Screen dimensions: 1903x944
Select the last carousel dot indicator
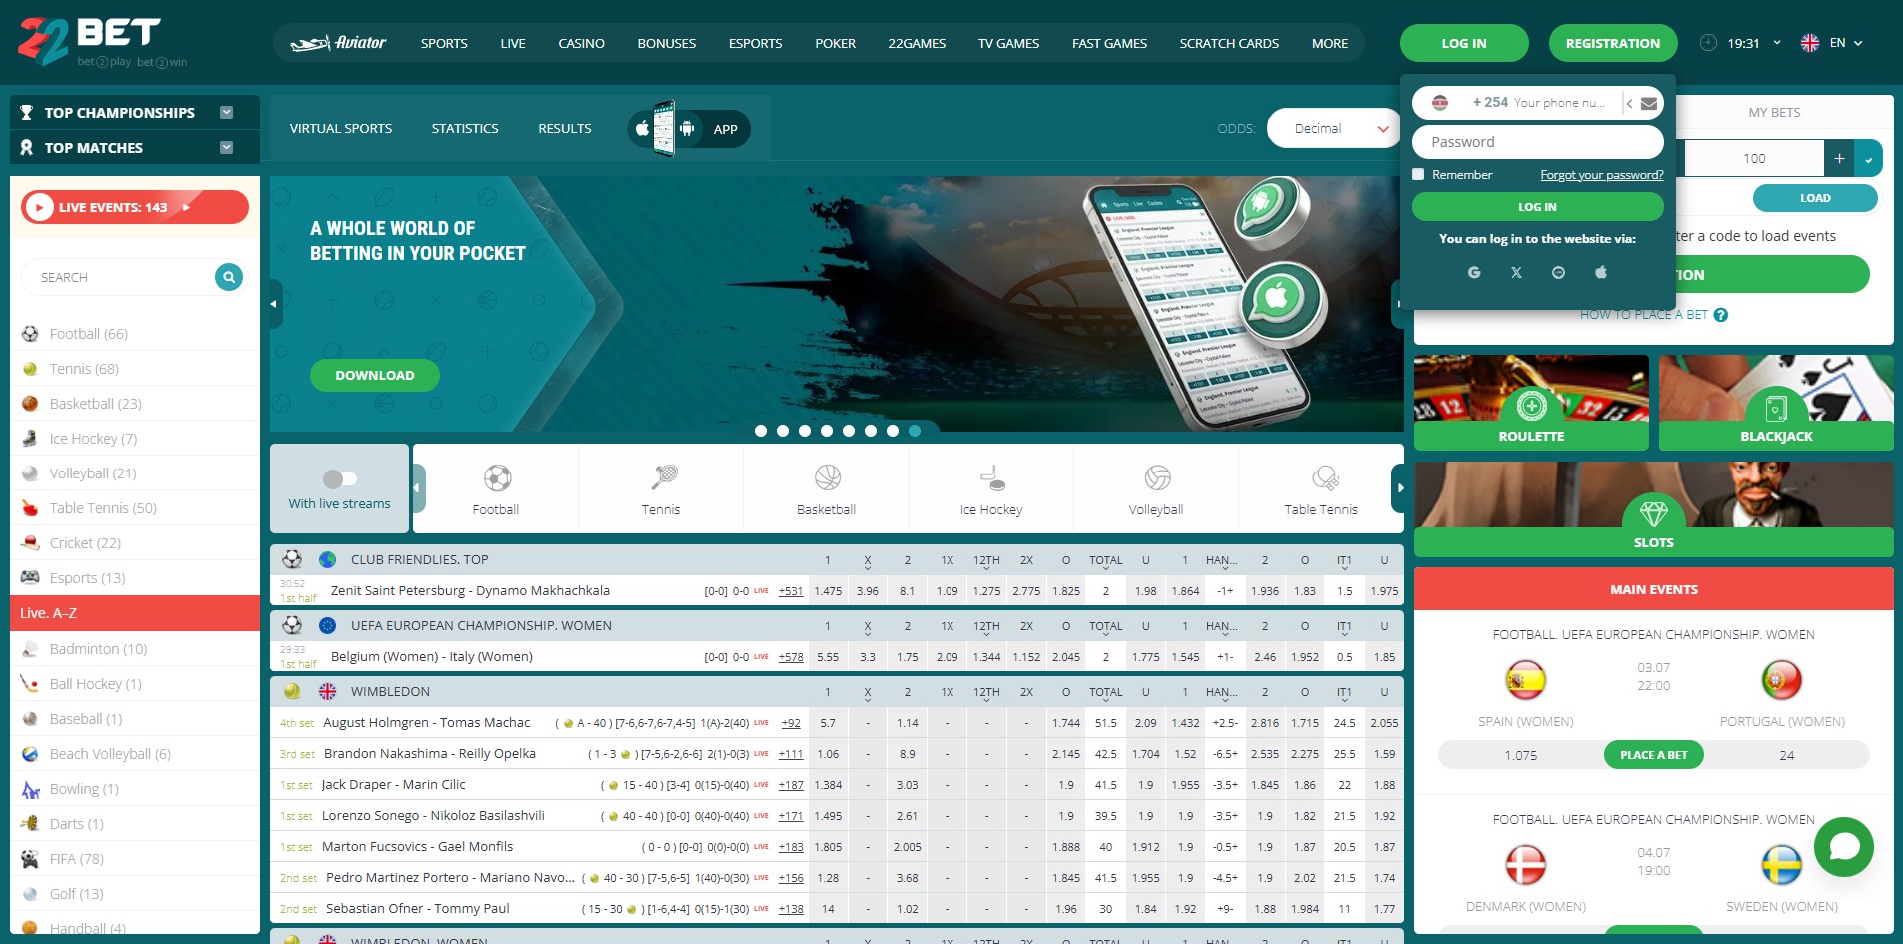tap(913, 431)
